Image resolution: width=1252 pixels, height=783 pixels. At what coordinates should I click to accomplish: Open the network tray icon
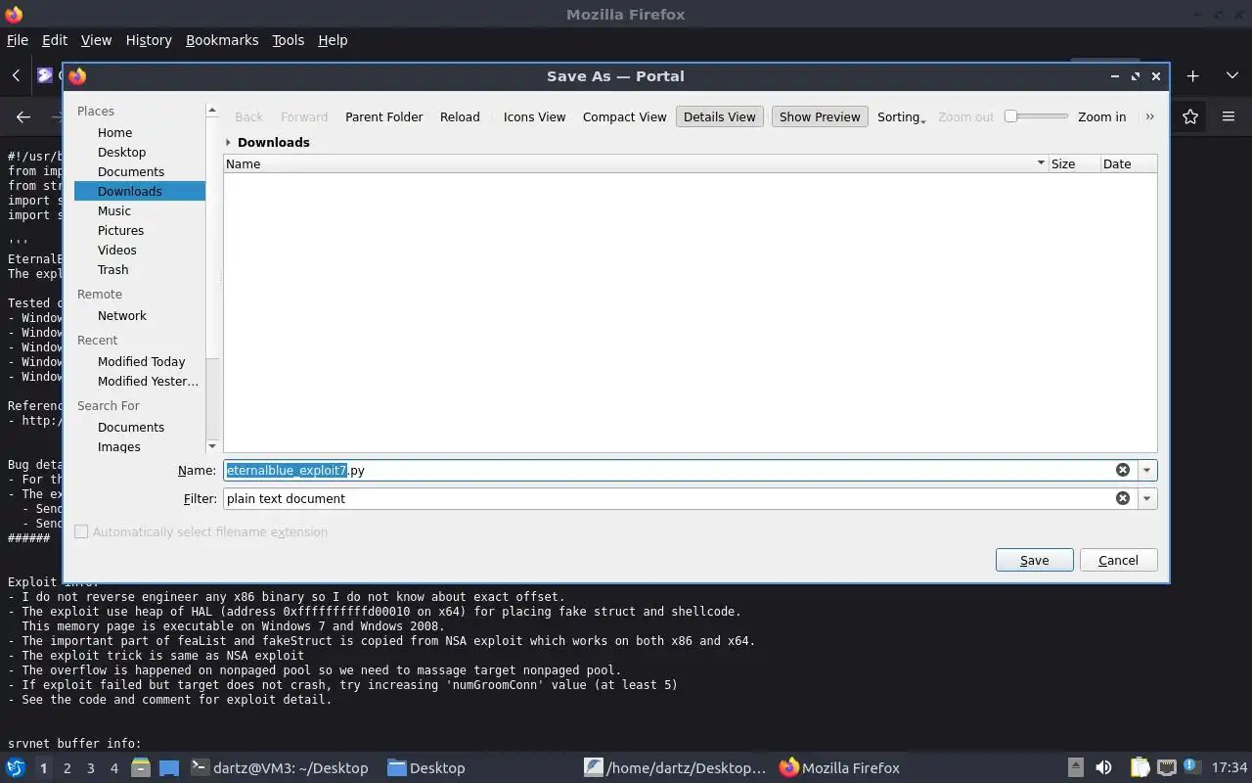[x=1166, y=767]
